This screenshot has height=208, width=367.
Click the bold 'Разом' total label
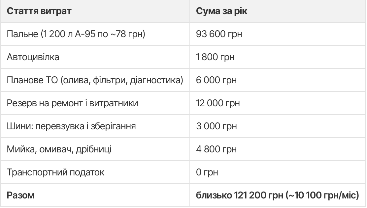point(20,195)
